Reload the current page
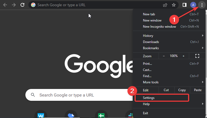The width and height of the screenshot is (207, 118). click(x=22, y=5)
